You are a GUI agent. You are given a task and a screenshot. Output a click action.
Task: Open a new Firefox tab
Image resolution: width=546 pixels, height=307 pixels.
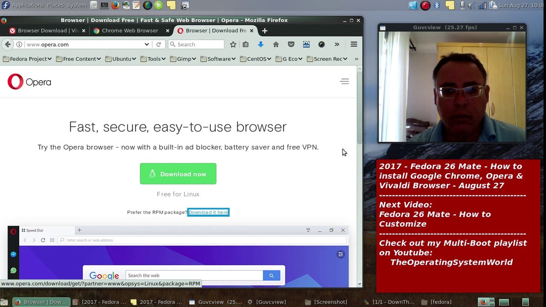(x=264, y=31)
